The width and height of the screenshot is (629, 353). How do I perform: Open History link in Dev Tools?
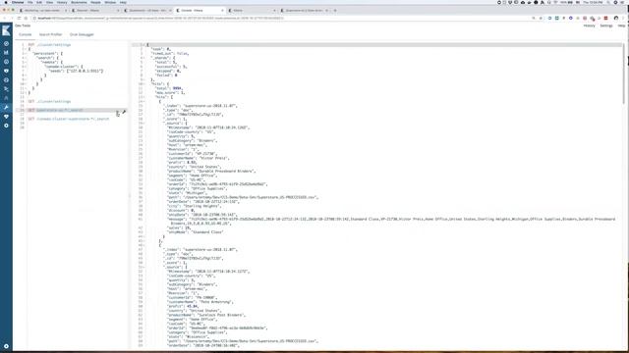[589, 25]
